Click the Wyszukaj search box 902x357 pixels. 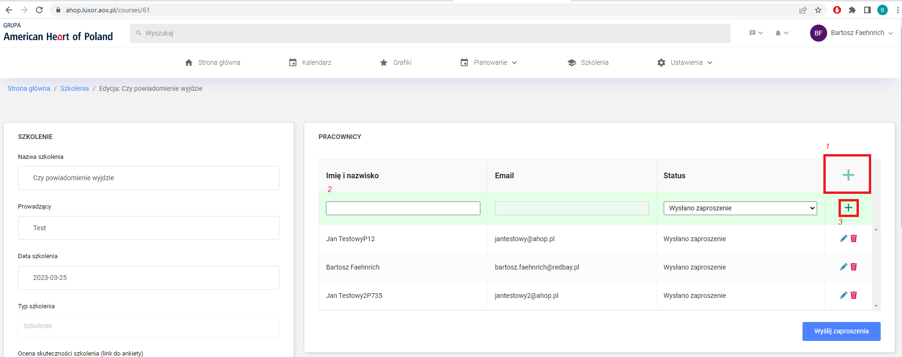pos(430,33)
